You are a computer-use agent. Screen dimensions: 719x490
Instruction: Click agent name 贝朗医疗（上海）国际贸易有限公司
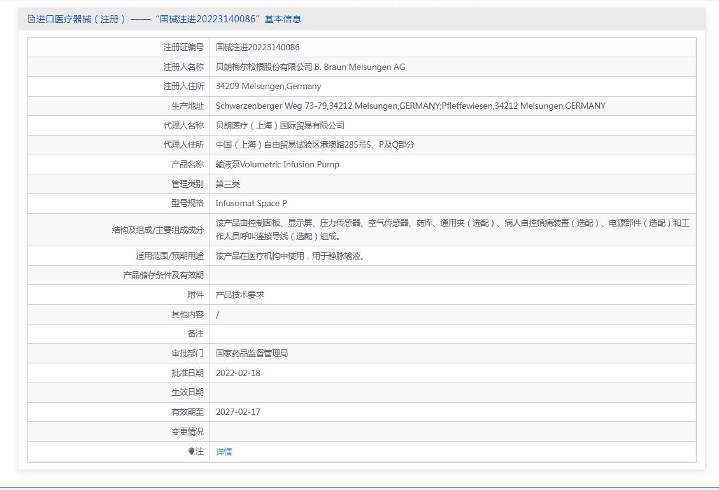tap(280, 125)
